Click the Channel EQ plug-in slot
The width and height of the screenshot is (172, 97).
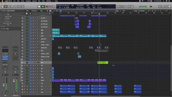point(5,59)
